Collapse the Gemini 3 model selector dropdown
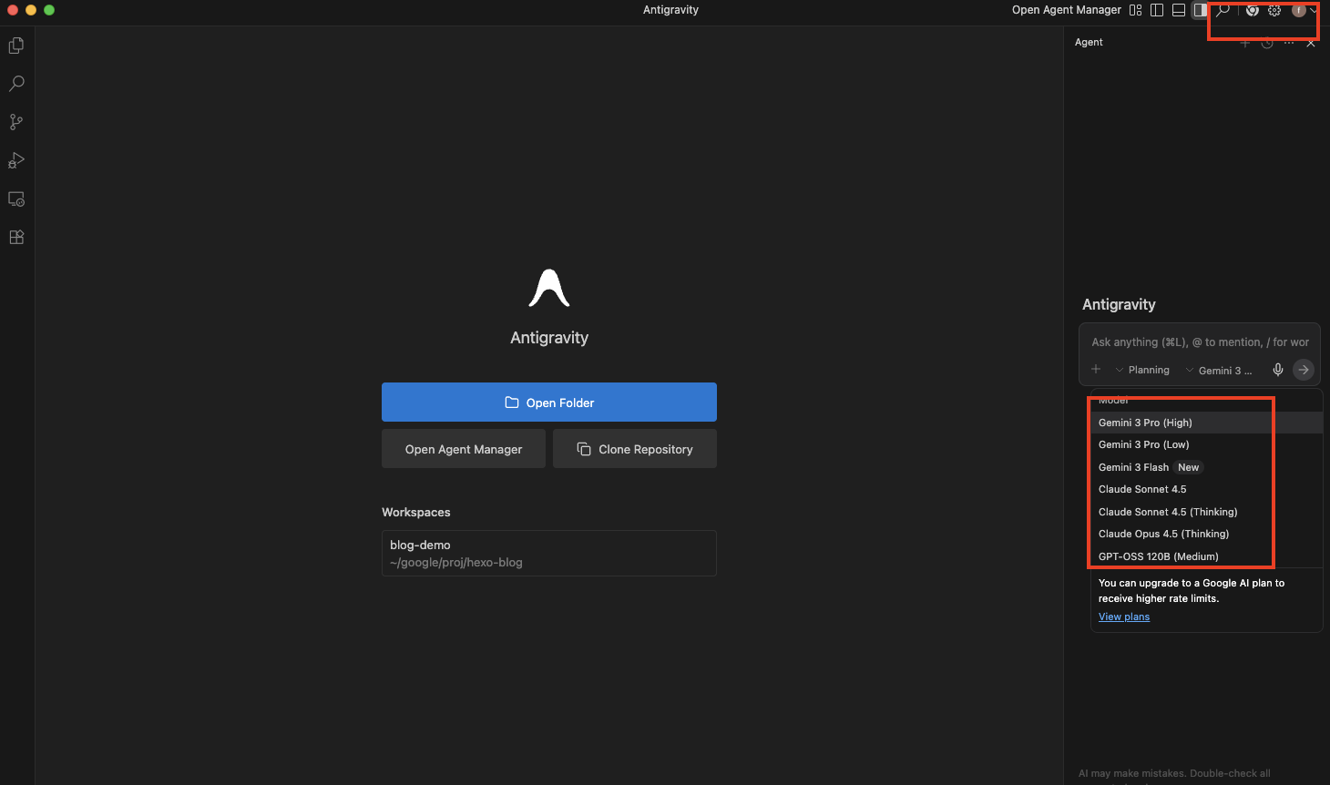This screenshot has width=1330, height=785. point(1219,370)
